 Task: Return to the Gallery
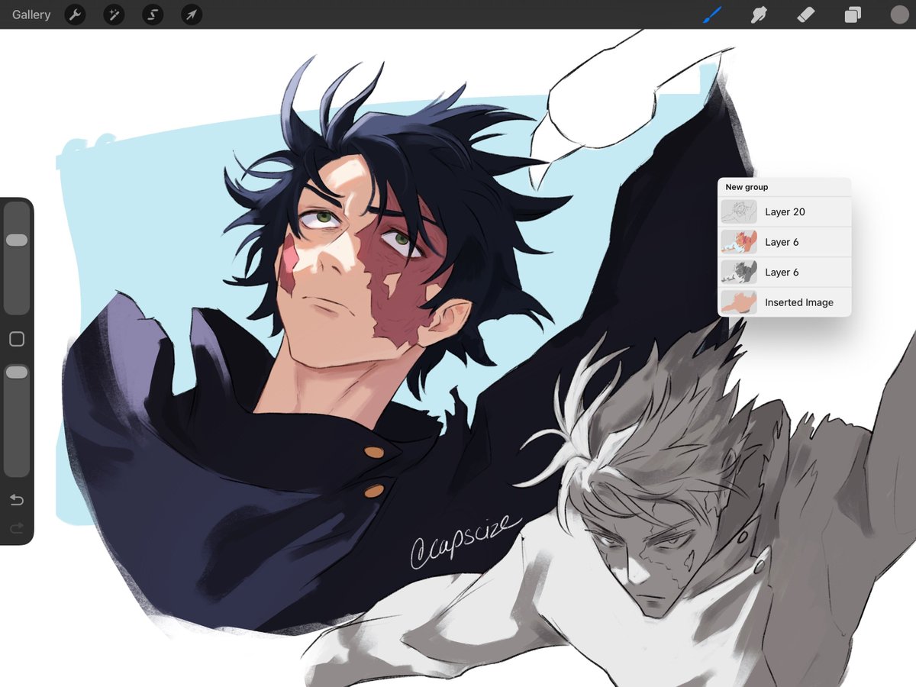pyautogui.click(x=31, y=15)
